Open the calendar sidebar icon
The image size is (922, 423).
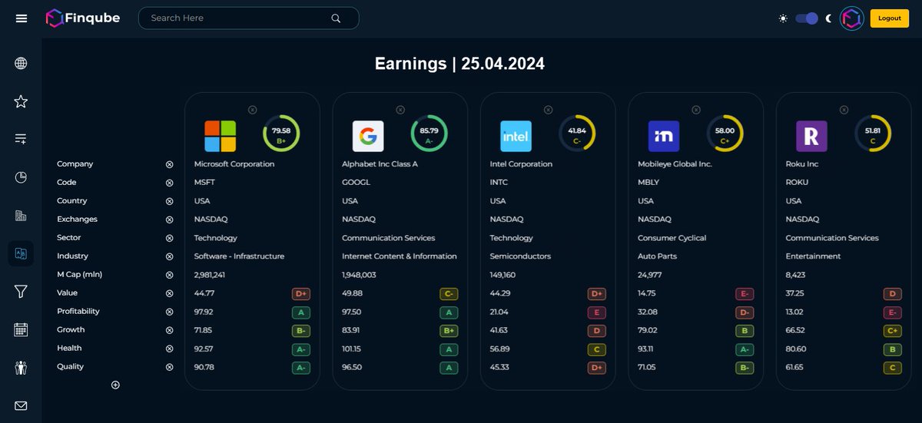pos(21,330)
